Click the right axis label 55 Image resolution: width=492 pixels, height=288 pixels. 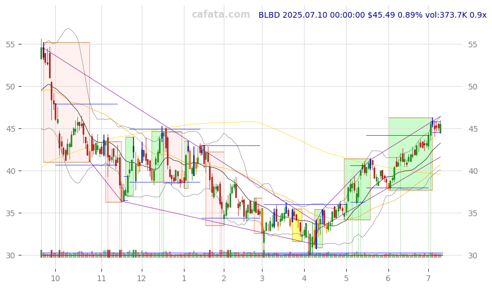(x=473, y=44)
